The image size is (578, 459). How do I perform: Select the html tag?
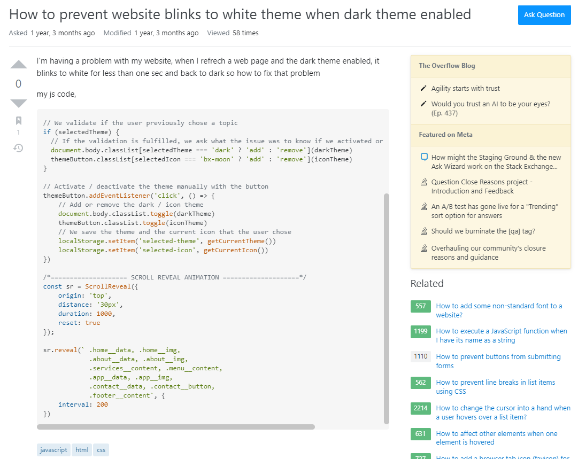pos(82,450)
